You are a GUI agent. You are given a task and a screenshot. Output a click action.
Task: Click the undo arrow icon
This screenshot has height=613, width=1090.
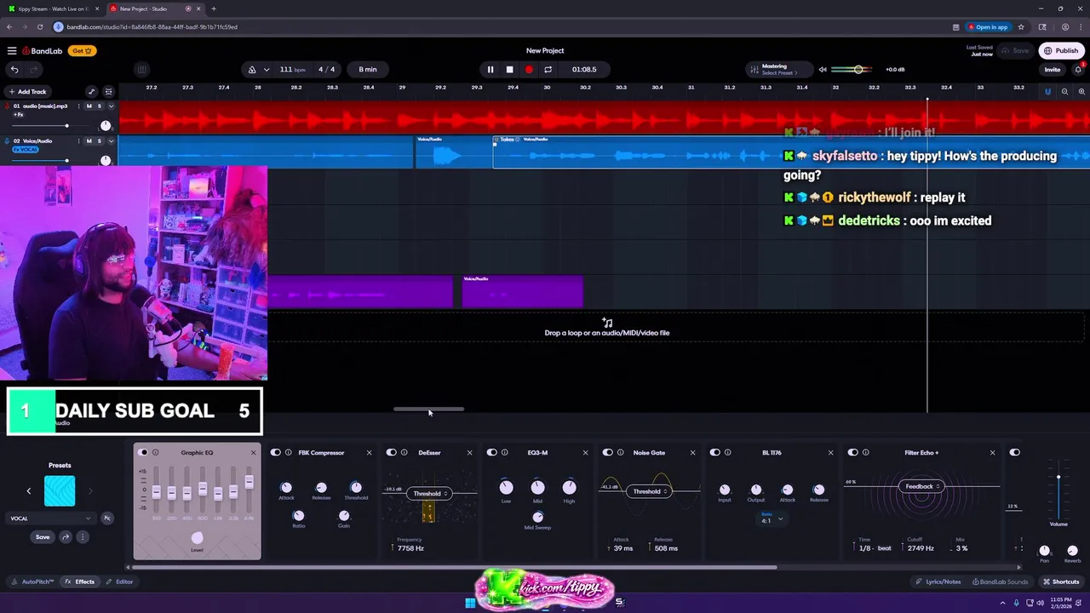click(14, 70)
